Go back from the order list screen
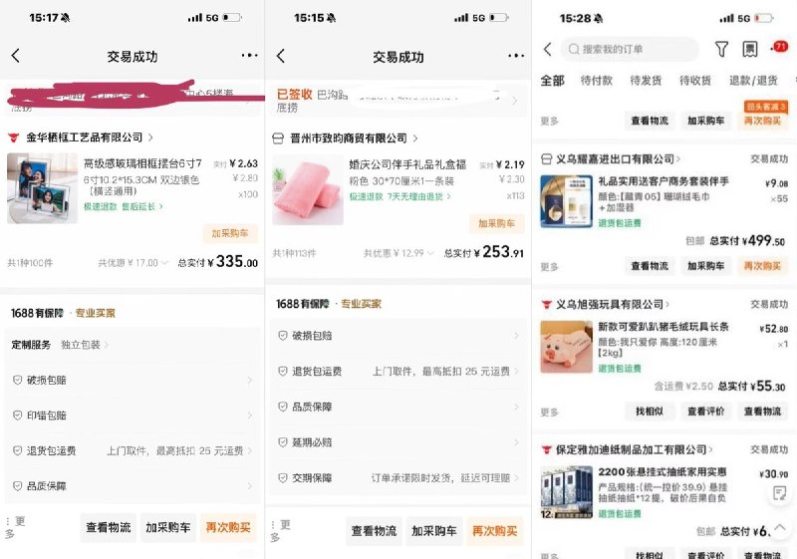Screen dimensions: 797x559 click(x=547, y=49)
